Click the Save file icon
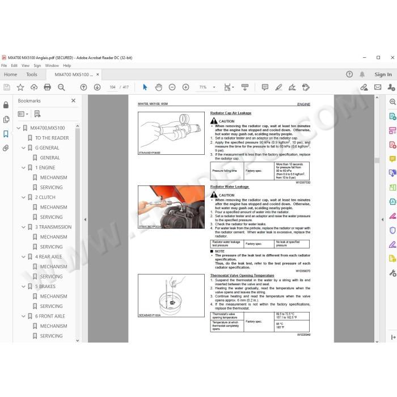 (7, 87)
